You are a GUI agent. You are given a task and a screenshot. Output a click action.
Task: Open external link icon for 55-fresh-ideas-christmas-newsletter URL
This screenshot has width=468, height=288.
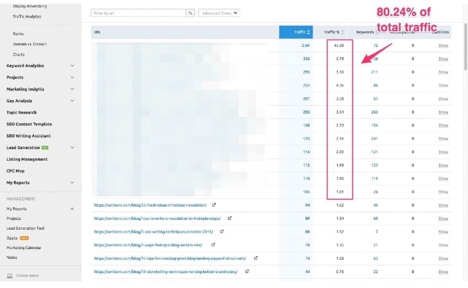coord(214,205)
